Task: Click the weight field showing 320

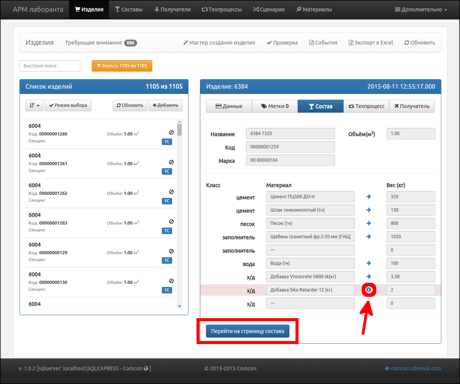Action: tap(411, 197)
